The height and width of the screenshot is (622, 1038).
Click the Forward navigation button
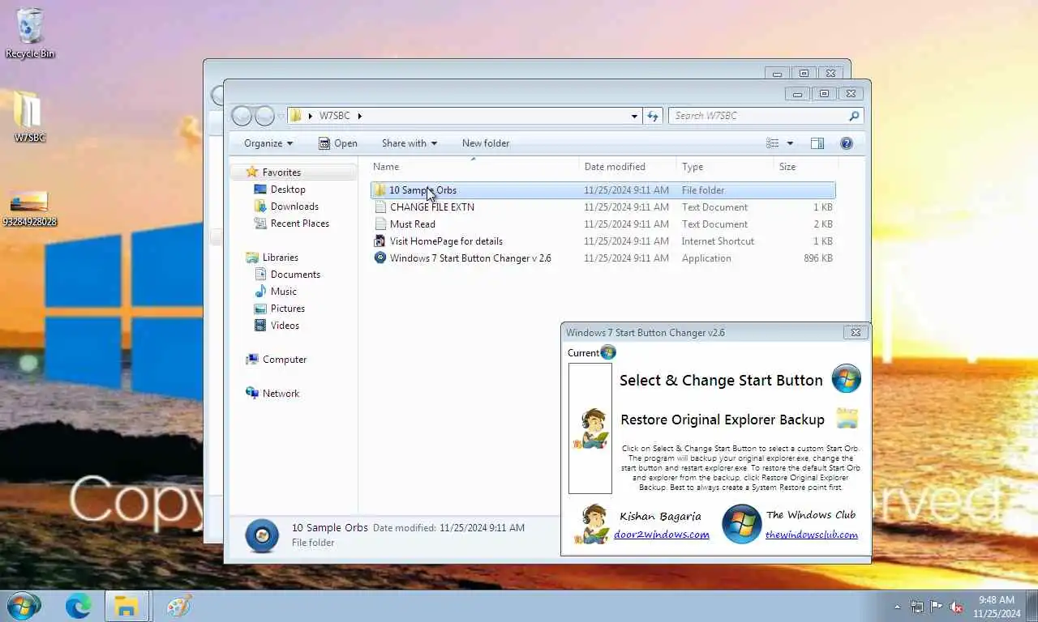(264, 116)
